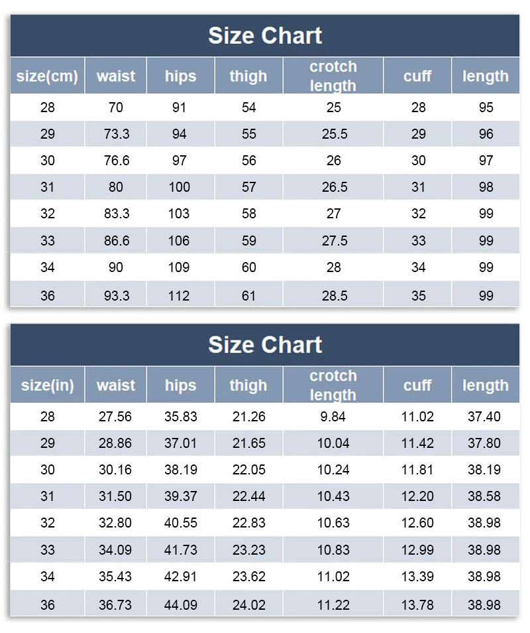Click the waist value 27.56 cell
The width and height of the screenshot is (530, 633).
click(x=115, y=417)
